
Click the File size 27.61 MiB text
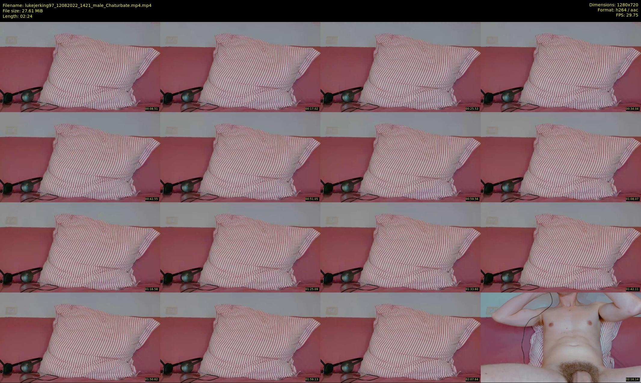pyautogui.click(x=23, y=11)
